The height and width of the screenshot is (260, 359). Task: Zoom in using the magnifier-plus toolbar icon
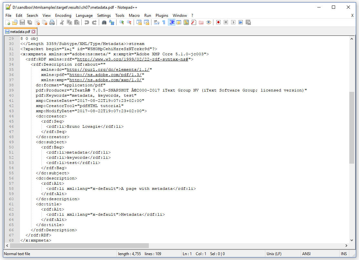[121, 22]
